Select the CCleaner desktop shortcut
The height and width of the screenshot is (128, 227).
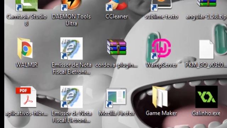click(x=117, y=5)
